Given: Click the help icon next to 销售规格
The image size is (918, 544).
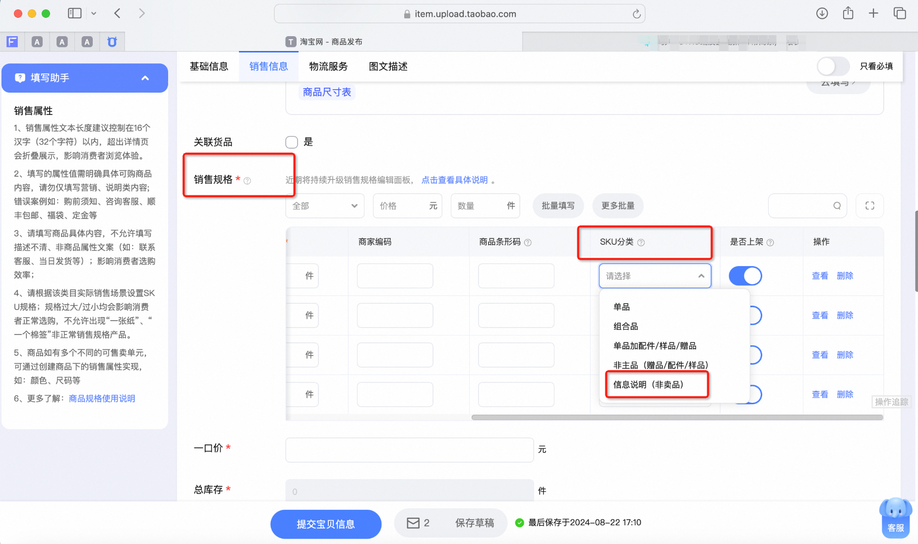Looking at the screenshot, I should pos(247,181).
